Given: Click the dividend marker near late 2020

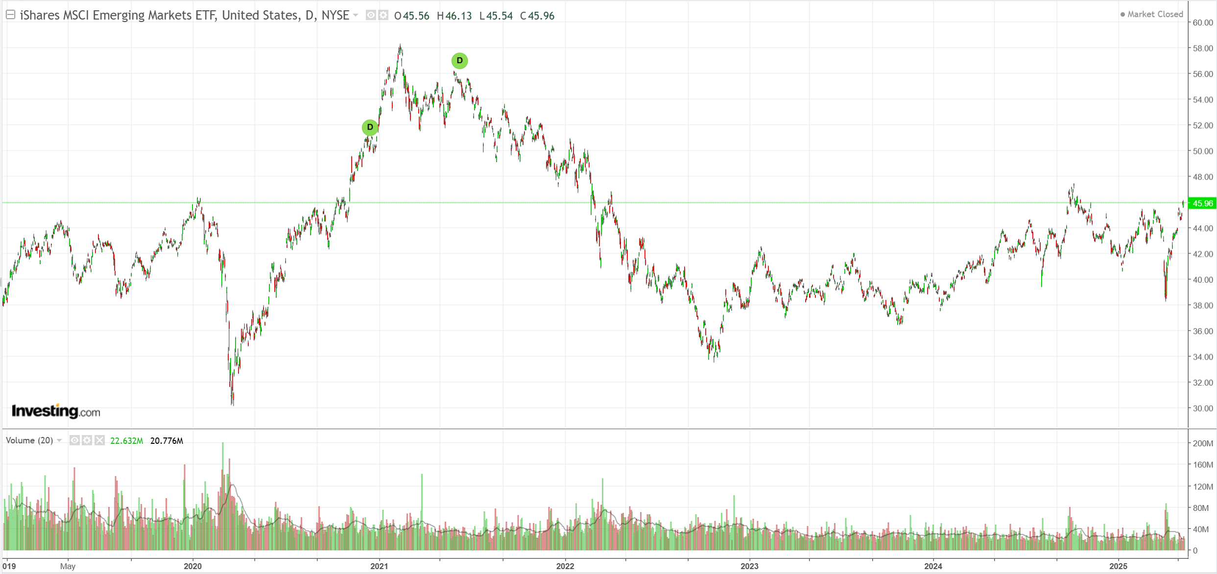Looking at the screenshot, I should [370, 127].
